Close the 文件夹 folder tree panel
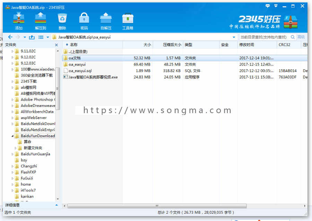Viewport: 312px width, 221px height. [57, 45]
